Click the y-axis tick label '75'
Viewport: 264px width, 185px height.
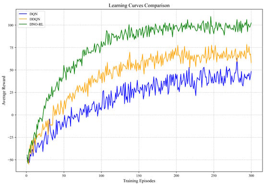tap(12, 48)
